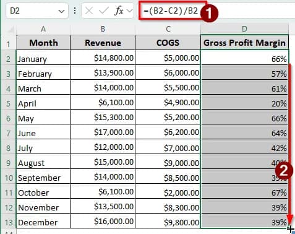Click May revenue $15,300.00
The image size is (295, 234).
[x=103, y=117]
